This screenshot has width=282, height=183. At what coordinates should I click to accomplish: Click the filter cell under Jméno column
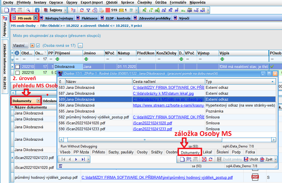tap(93, 59)
